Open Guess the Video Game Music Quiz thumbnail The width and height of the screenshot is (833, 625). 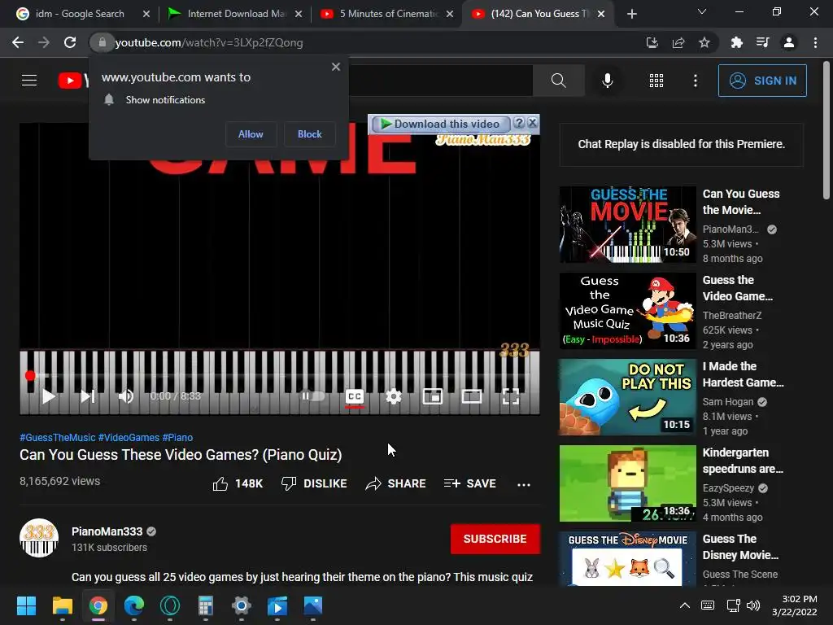point(627,311)
